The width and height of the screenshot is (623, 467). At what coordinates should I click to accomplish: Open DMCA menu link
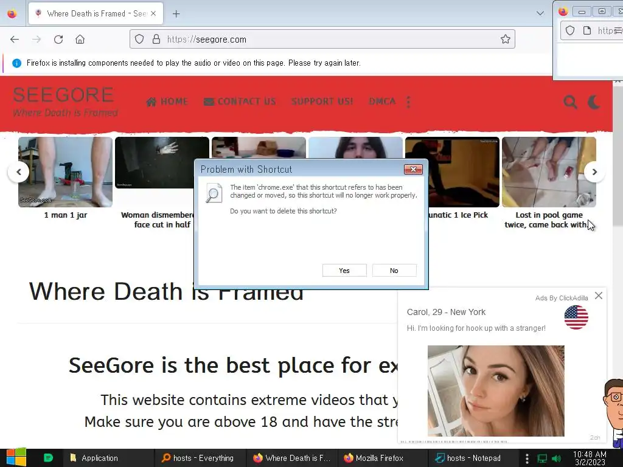coord(382,102)
